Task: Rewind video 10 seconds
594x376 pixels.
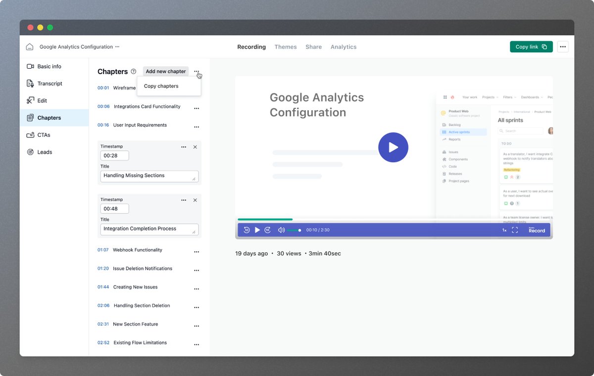Action: tap(247, 230)
